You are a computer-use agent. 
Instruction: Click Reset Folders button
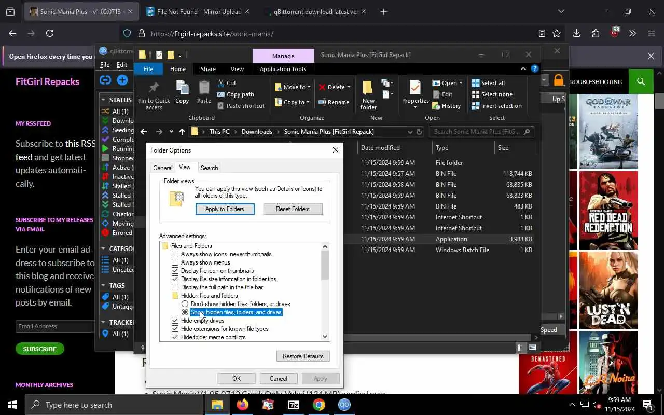pos(293,209)
